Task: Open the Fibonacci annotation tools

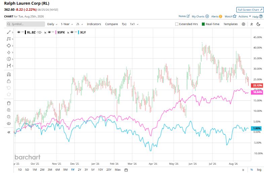Action: 9,39
